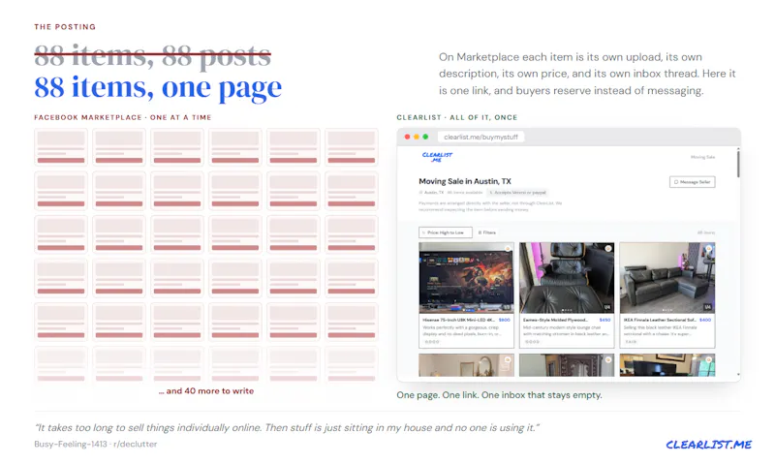The height and width of the screenshot is (464, 775).
Task: Open the Filters button
Action: (x=487, y=232)
